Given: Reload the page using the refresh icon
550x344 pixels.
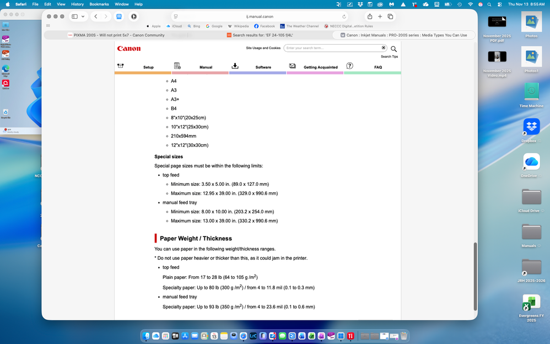Looking at the screenshot, I should 344,17.
